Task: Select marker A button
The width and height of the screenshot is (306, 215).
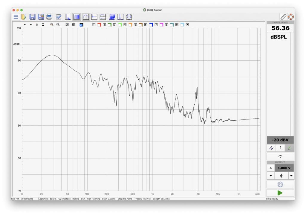Action: click(67, 24)
